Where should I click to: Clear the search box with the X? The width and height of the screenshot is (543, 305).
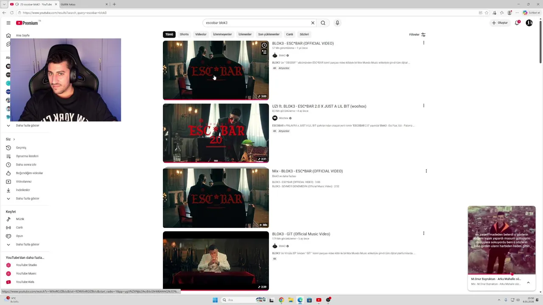click(x=313, y=23)
